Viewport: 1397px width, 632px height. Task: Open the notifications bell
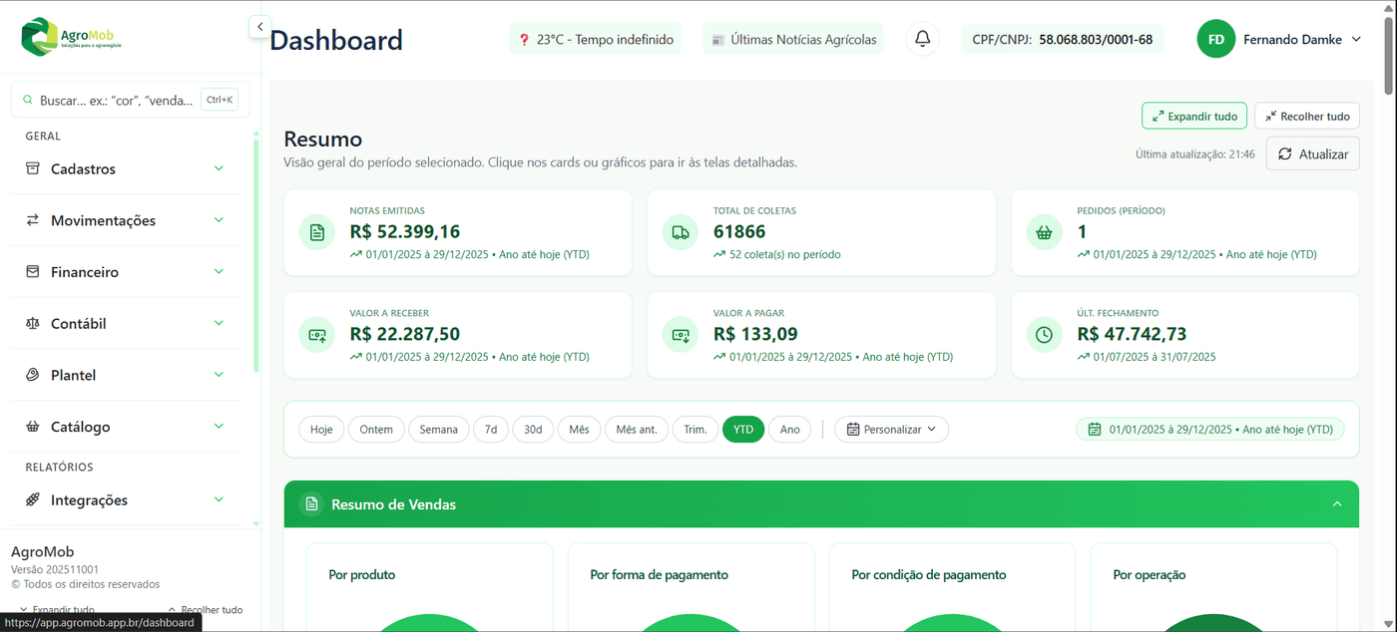click(x=923, y=39)
